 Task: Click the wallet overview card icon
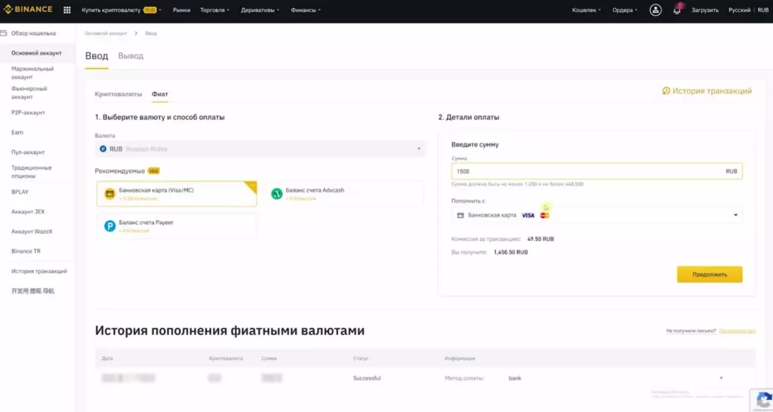point(4,33)
